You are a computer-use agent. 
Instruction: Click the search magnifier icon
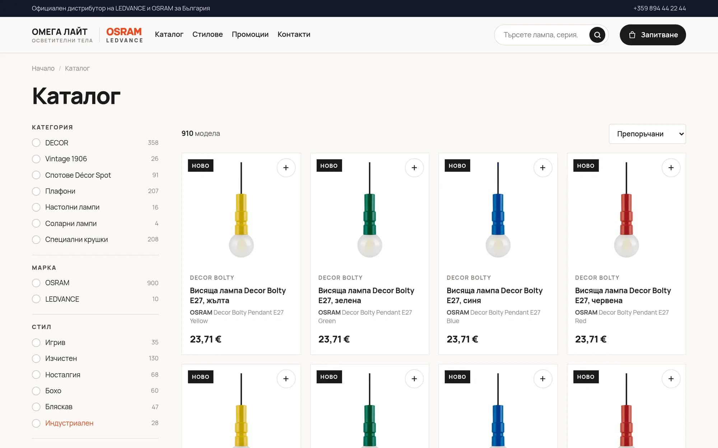click(x=597, y=35)
